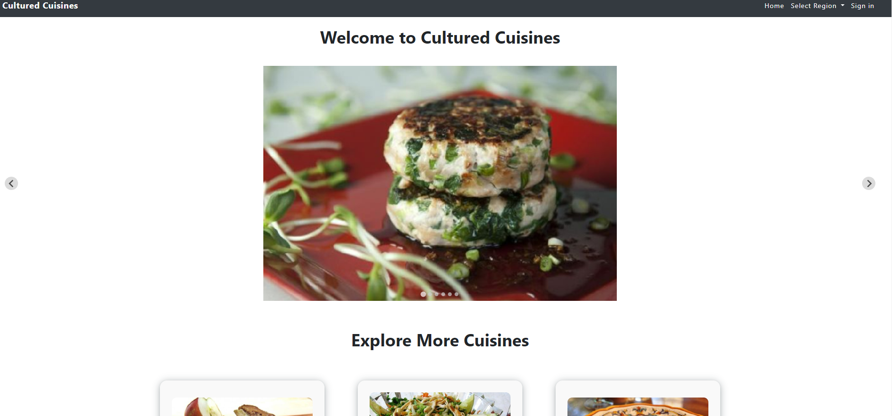Screen dimensions: 892x416
Task: Open the Home nav item
Action: coord(774,6)
